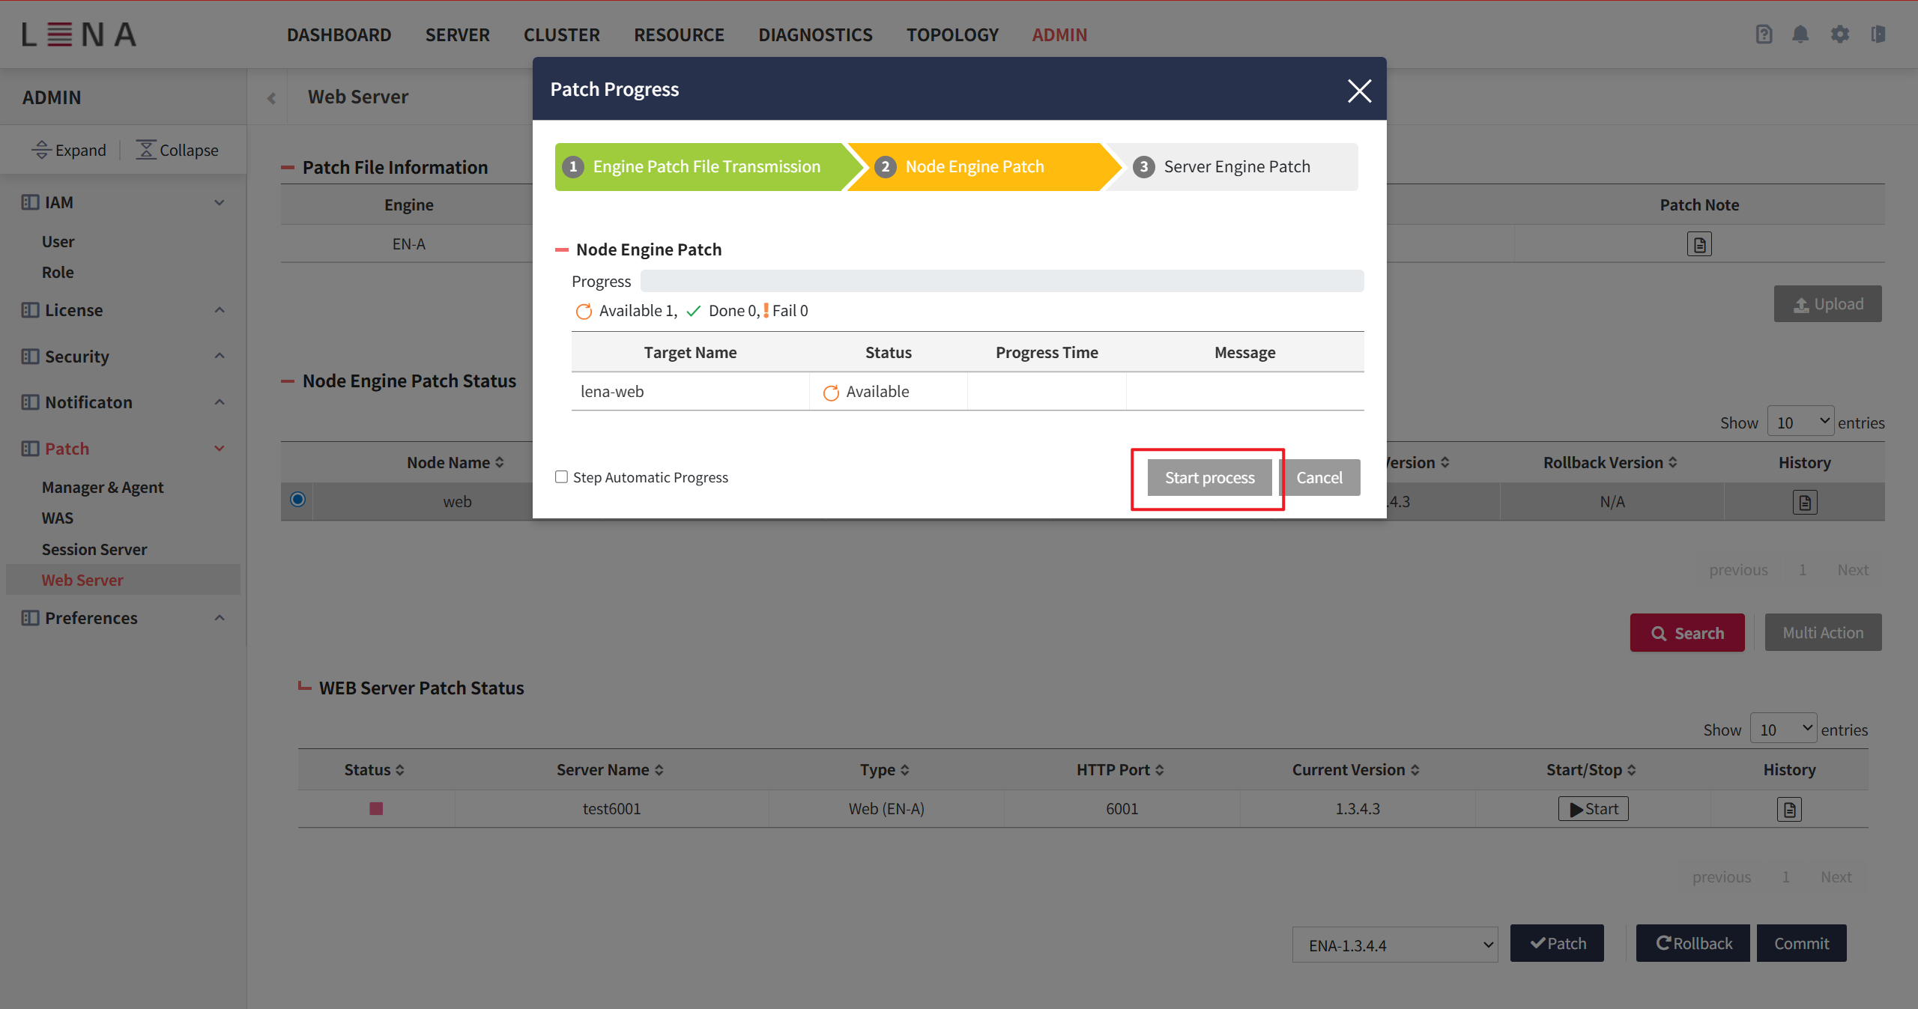Click Cancel in the Patch Progress dialog

pyautogui.click(x=1319, y=478)
